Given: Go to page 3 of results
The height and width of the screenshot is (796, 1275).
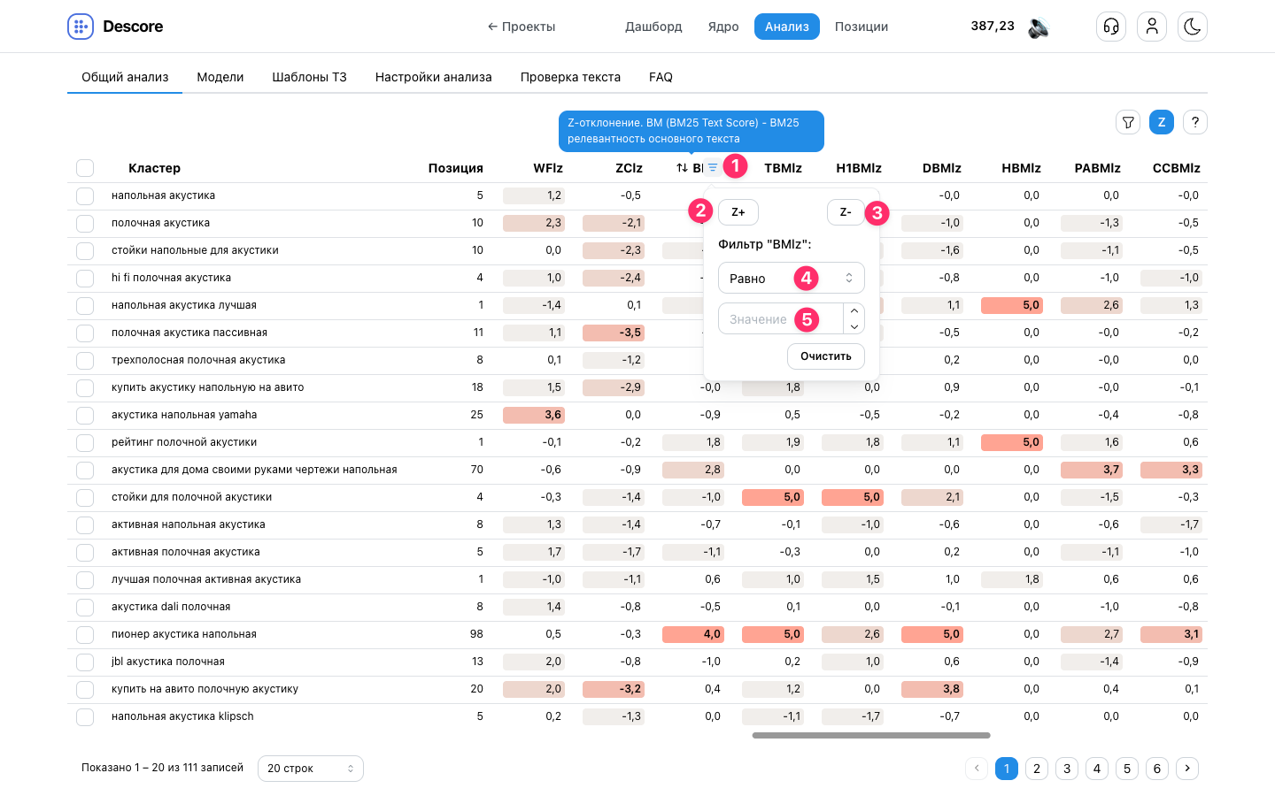Looking at the screenshot, I should (x=1067, y=769).
